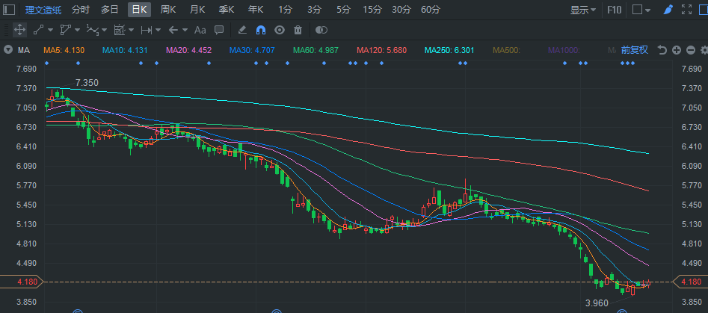Click the 4.180 current price label on the right axis

point(690,282)
